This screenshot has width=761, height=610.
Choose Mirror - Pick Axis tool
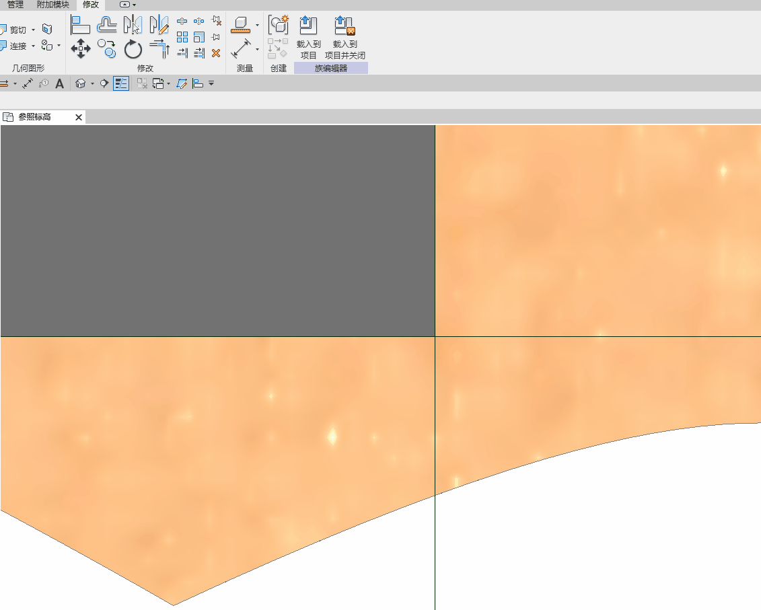(x=133, y=25)
